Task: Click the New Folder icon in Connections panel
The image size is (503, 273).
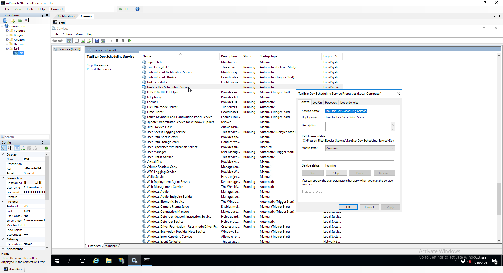Action: pos(13,20)
